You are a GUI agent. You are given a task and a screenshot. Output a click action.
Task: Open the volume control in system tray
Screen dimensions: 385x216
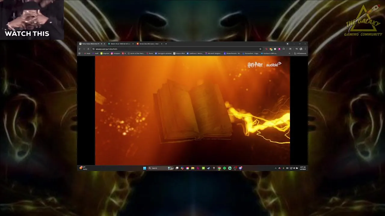[x=294, y=168]
